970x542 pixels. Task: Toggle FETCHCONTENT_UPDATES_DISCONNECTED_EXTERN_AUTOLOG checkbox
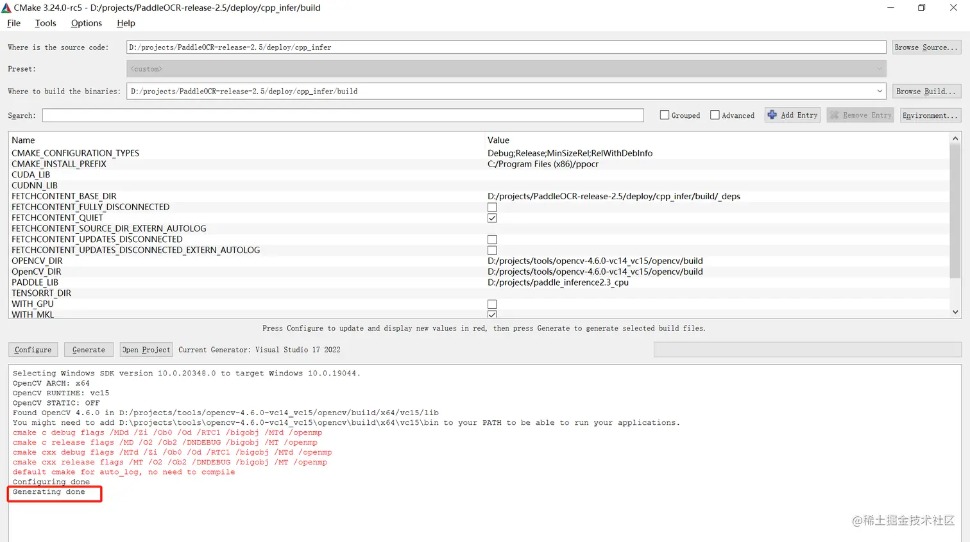pos(492,250)
